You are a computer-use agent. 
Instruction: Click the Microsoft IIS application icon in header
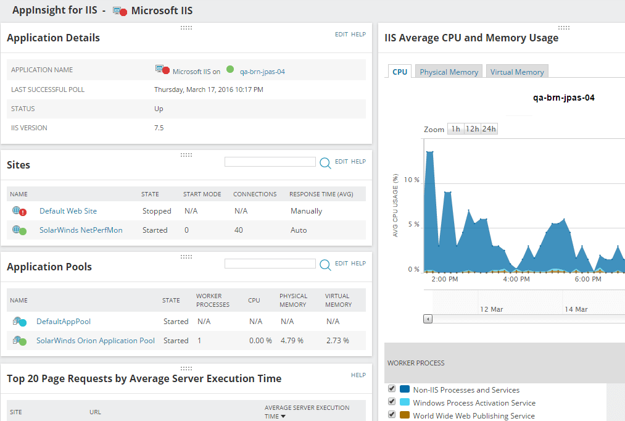[120, 11]
